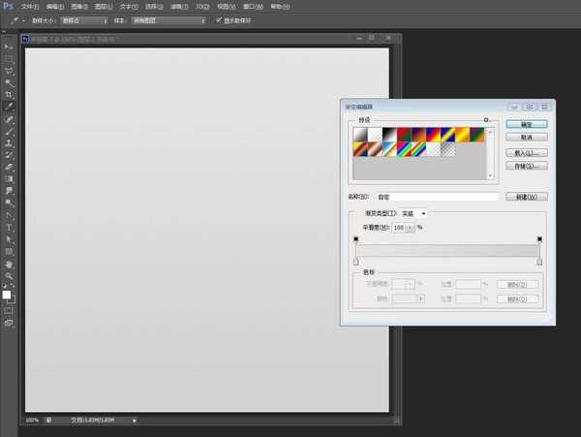Click the 确定 button in gradient editor
Viewport: 581px width, 437px height.
[x=526, y=124]
